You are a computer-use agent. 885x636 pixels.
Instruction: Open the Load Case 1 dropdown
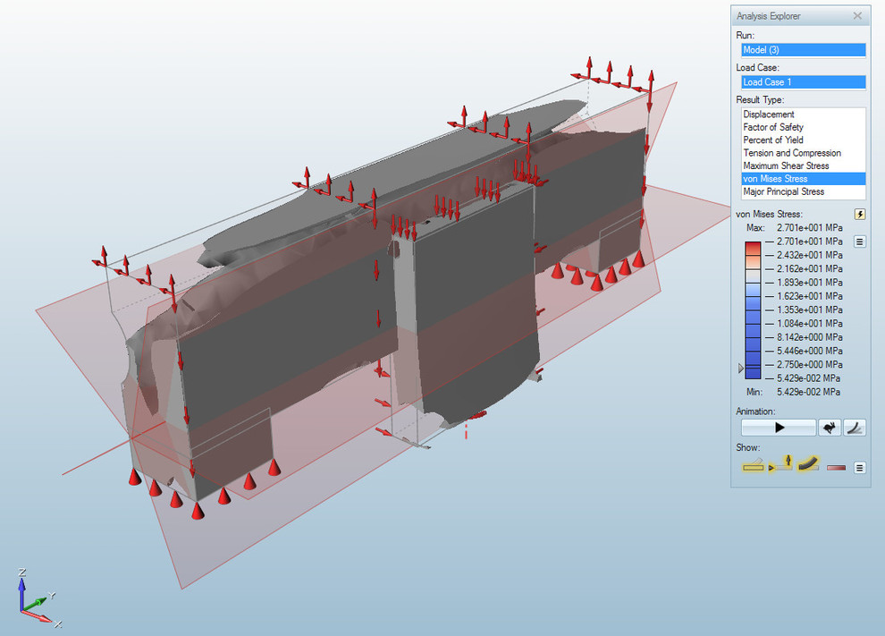[803, 82]
